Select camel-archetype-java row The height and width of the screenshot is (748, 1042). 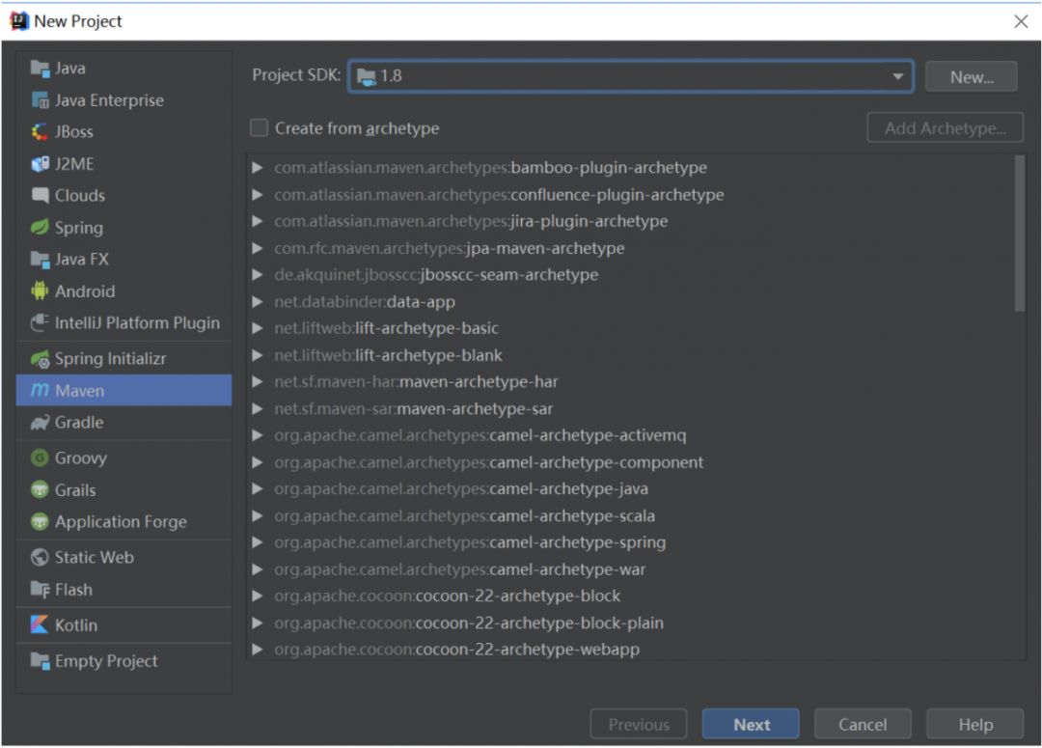click(x=637, y=488)
